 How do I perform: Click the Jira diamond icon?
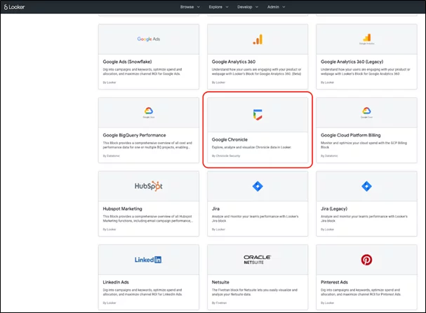coord(258,186)
